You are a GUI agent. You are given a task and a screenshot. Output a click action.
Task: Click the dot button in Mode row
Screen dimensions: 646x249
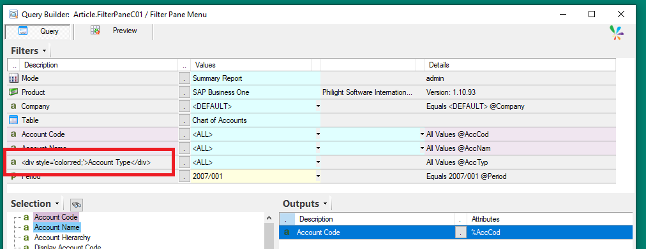coord(184,78)
